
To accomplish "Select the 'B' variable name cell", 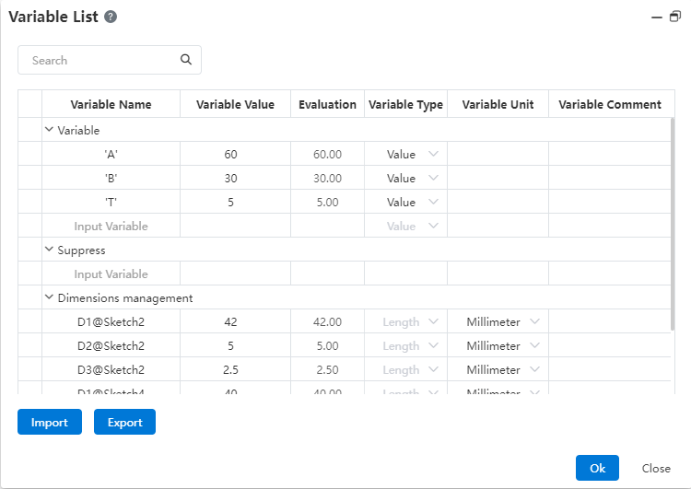I will [111, 178].
